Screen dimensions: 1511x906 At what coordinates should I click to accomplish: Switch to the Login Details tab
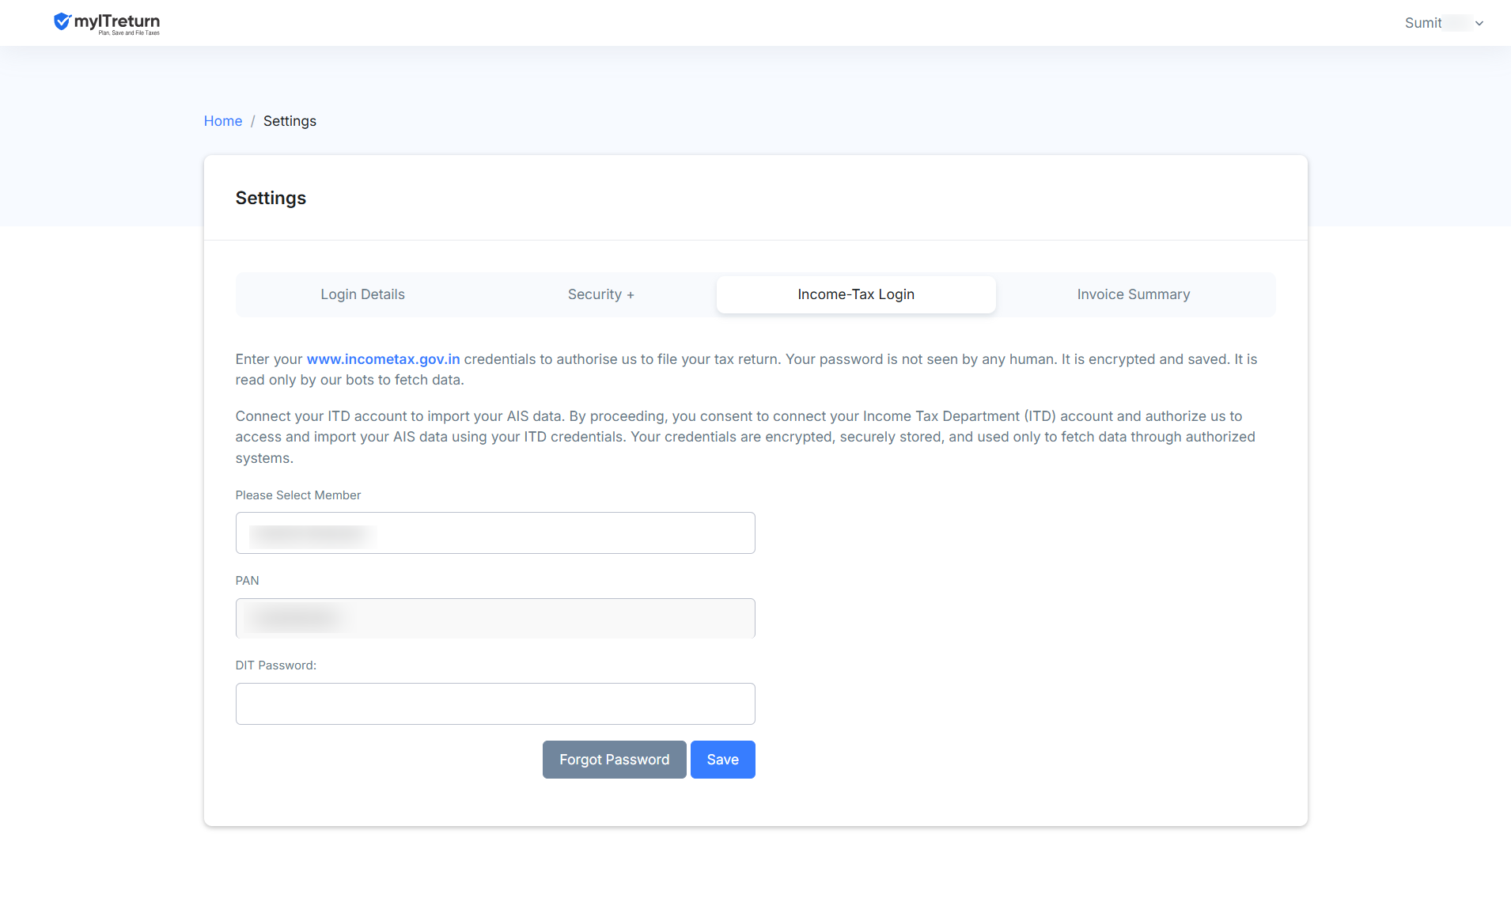coord(362,294)
